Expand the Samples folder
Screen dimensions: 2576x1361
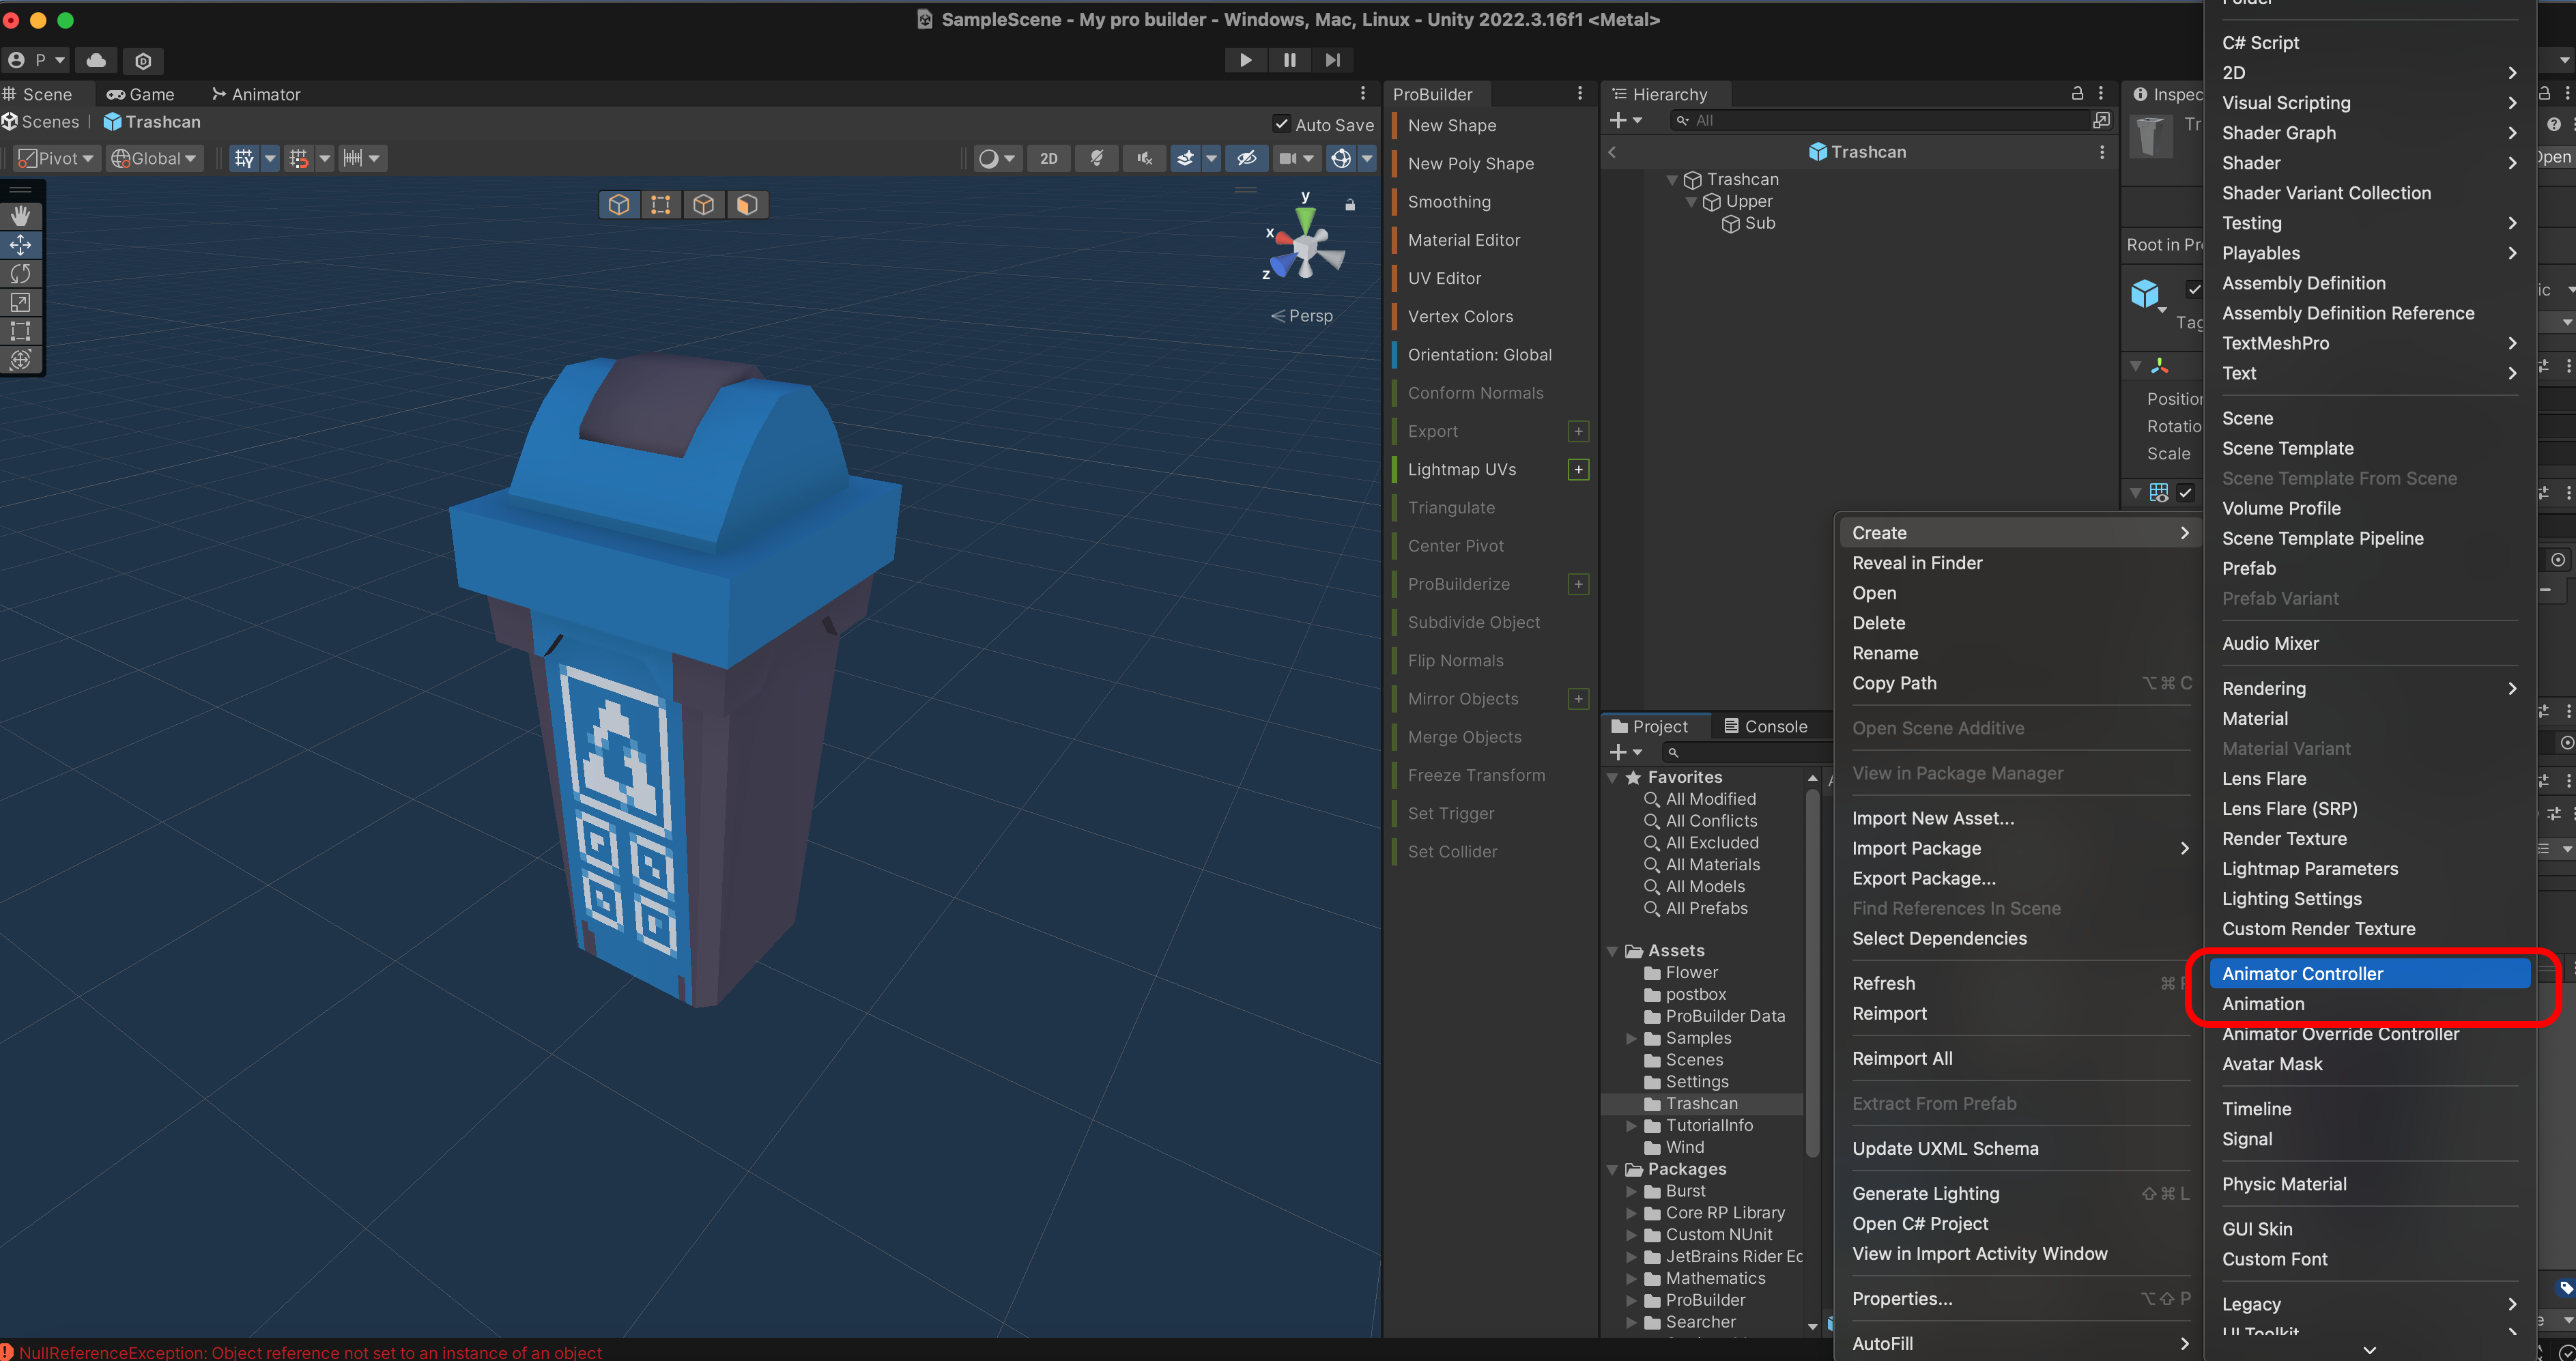1632,1038
